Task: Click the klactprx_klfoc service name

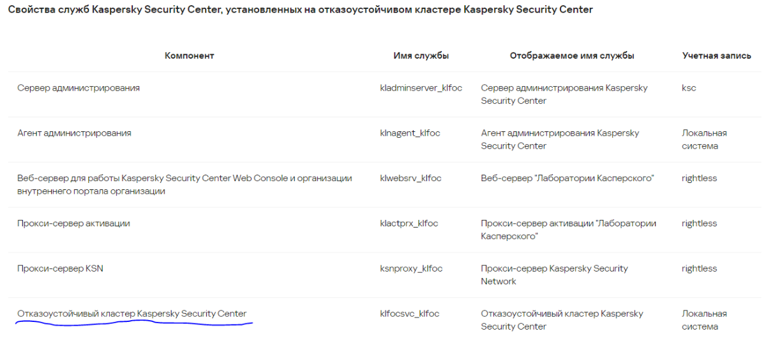Action: pos(409,224)
